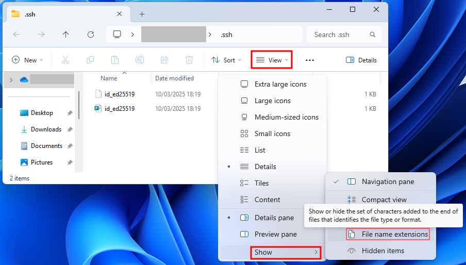The width and height of the screenshot is (466, 265).
Task: Choose Tiles layout from View menu
Action: (261, 183)
